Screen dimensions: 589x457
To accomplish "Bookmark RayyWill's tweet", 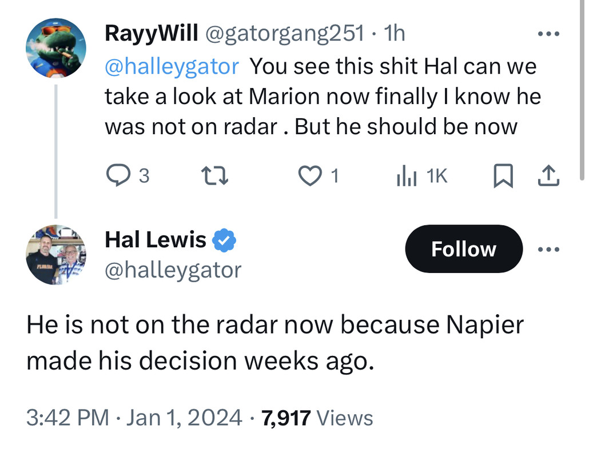I will tap(502, 176).
